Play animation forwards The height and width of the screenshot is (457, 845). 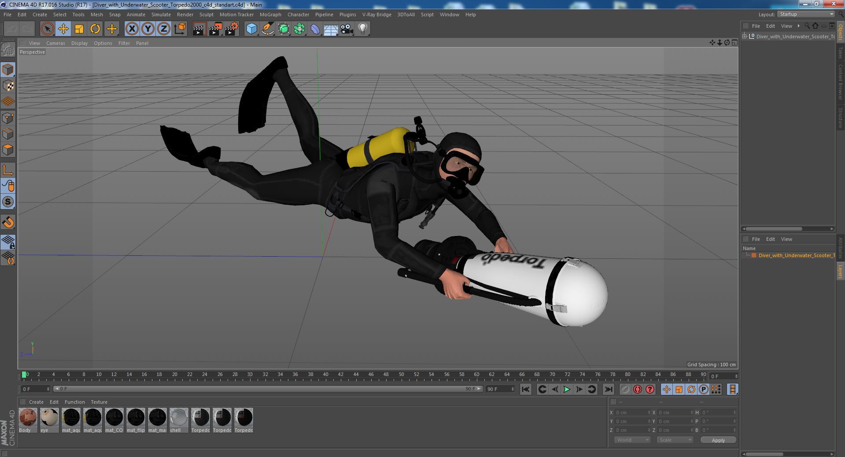[567, 389]
